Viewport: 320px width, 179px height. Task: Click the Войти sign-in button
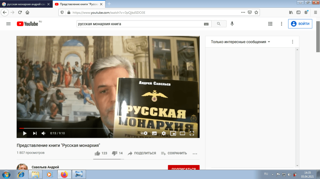[x=300, y=24]
